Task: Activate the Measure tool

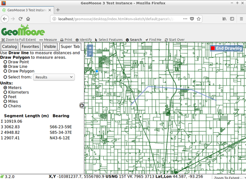Action: pos(48,39)
